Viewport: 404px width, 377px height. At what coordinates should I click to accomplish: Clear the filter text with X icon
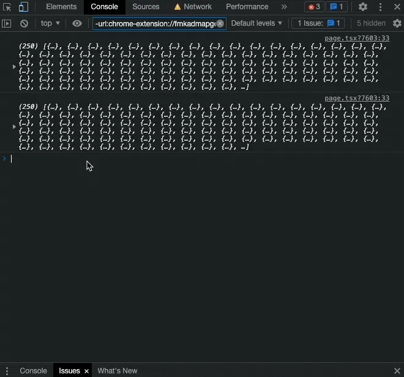[x=220, y=24]
